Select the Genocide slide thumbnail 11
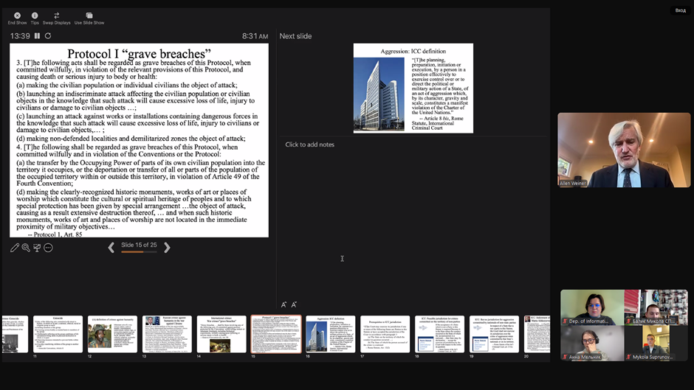The width and height of the screenshot is (694, 390). pyautogui.click(x=58, y=334)
